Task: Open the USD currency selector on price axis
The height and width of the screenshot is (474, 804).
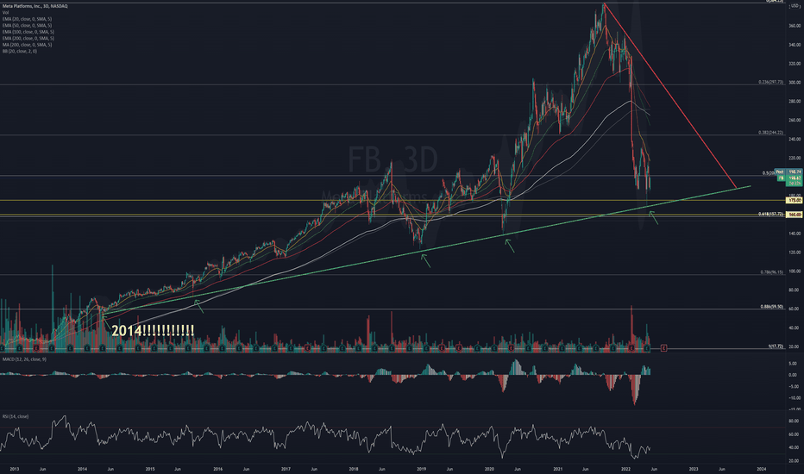Action: point(795,6)
